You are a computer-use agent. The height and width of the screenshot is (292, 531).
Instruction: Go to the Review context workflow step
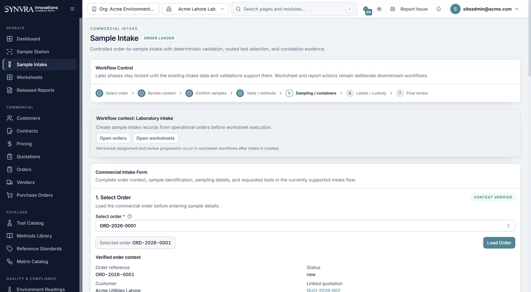click(x=157, y=93)
